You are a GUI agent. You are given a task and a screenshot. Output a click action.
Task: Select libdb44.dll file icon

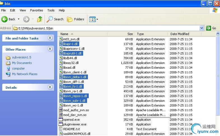coord(61,58)
